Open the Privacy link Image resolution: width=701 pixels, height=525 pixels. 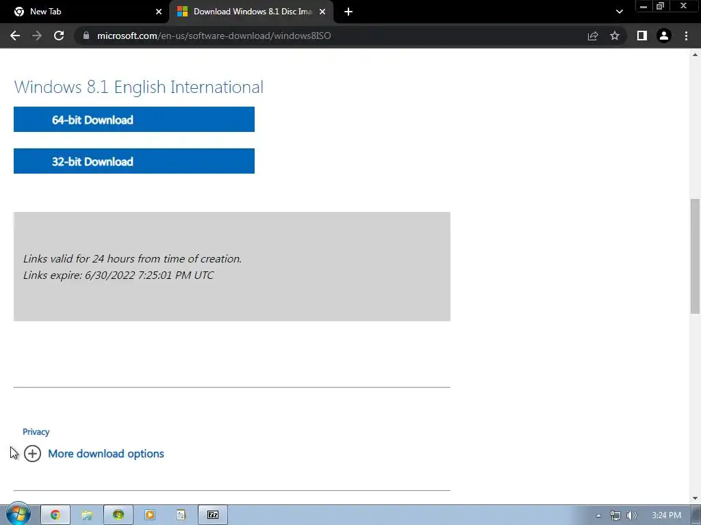36,432
